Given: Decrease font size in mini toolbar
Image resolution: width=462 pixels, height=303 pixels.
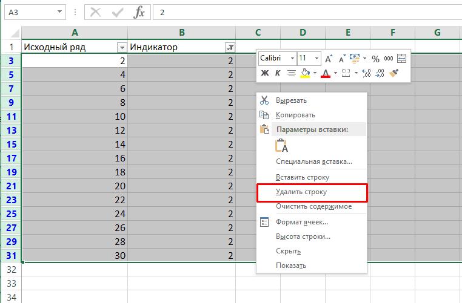Looking at the screenshot, I should [x=342, y=59].
